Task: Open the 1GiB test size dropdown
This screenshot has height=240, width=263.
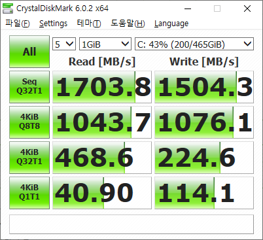Action: coord(105,44)
